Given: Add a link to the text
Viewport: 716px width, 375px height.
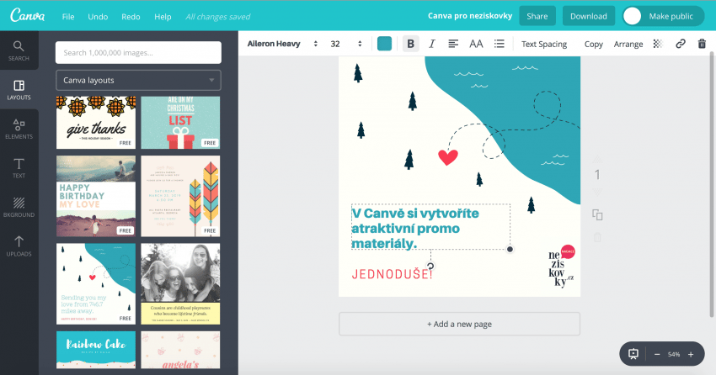Looking at the screenshot, I should pyautogui.click(x=681, y=44).
